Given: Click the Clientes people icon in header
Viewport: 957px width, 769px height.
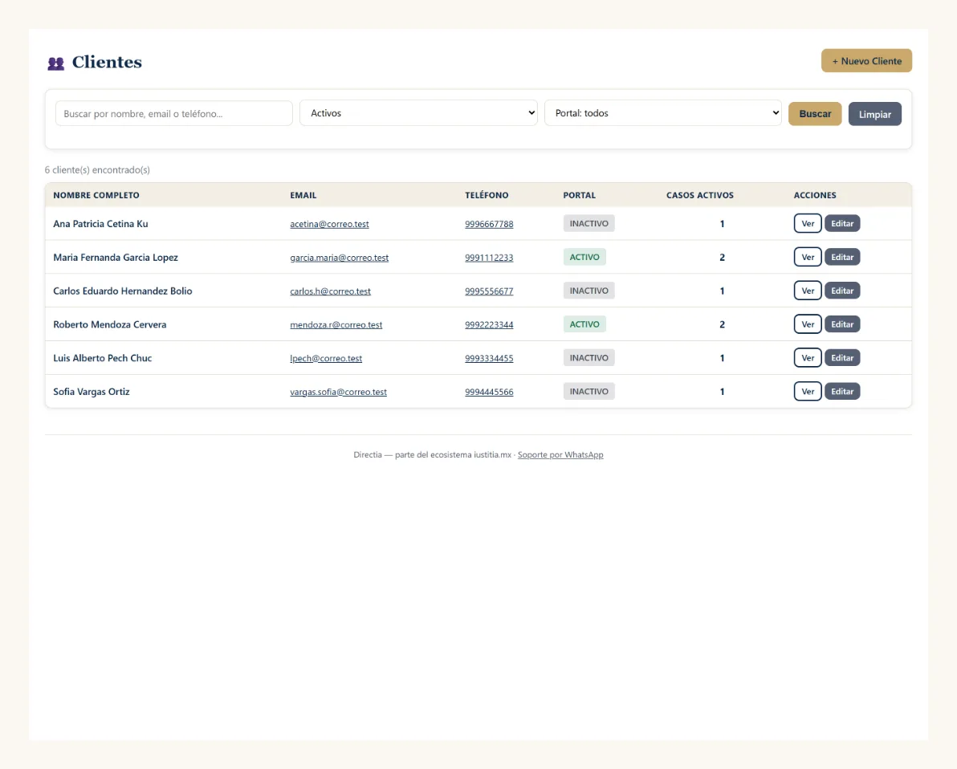Looking at the screenshot, I should (56, 63).
